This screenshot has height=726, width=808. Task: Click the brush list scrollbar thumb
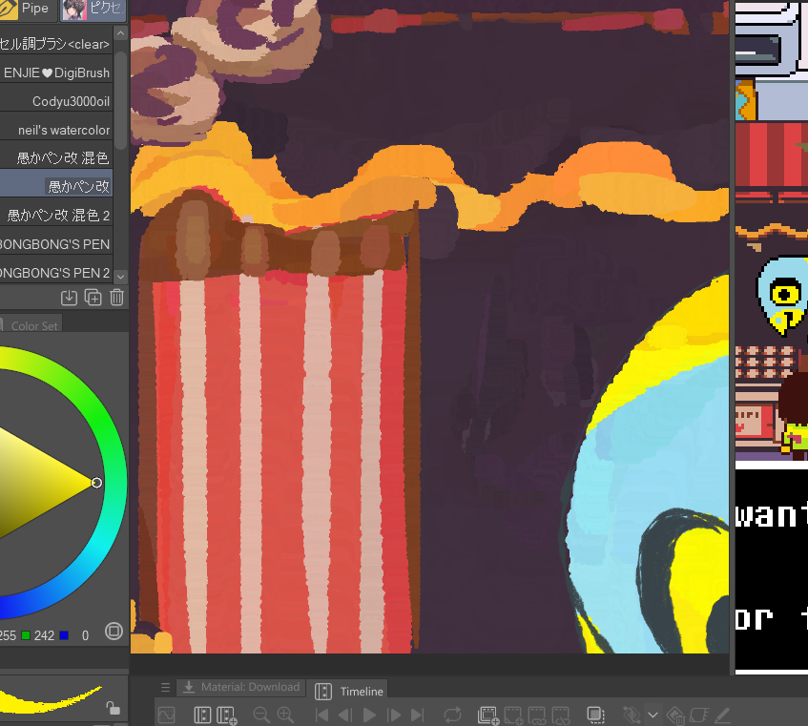pyautogui.click(x=120, y=100)
